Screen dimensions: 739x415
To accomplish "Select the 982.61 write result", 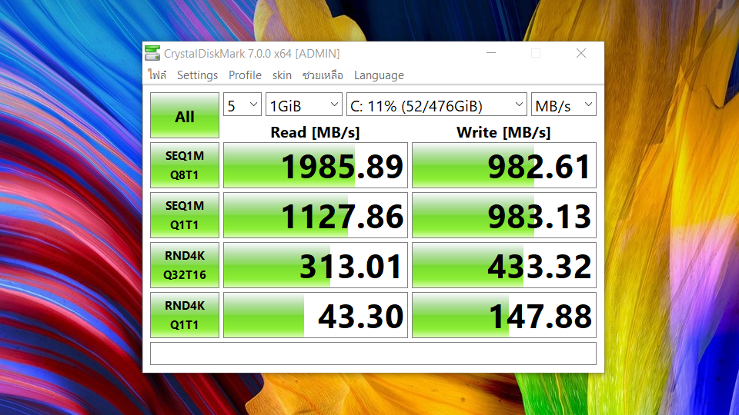I will (503, 165).
